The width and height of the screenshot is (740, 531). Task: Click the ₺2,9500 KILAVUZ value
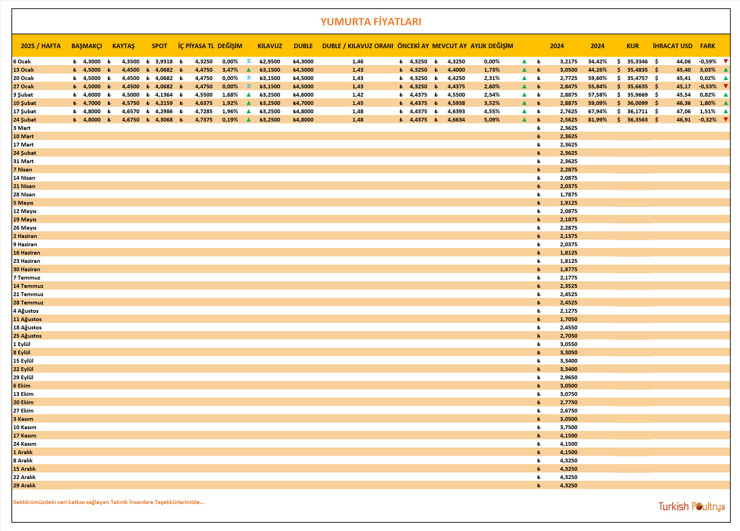click(x=270, y=61)
